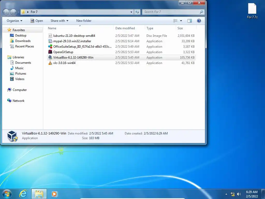Open Explorer help with question mark icon
265x199 pixels.
tap(199, 21)
